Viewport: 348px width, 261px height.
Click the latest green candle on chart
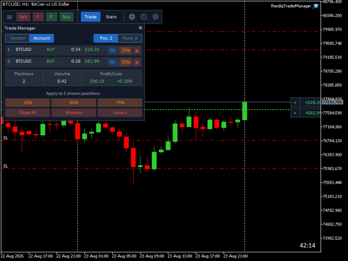click(245, 111)
